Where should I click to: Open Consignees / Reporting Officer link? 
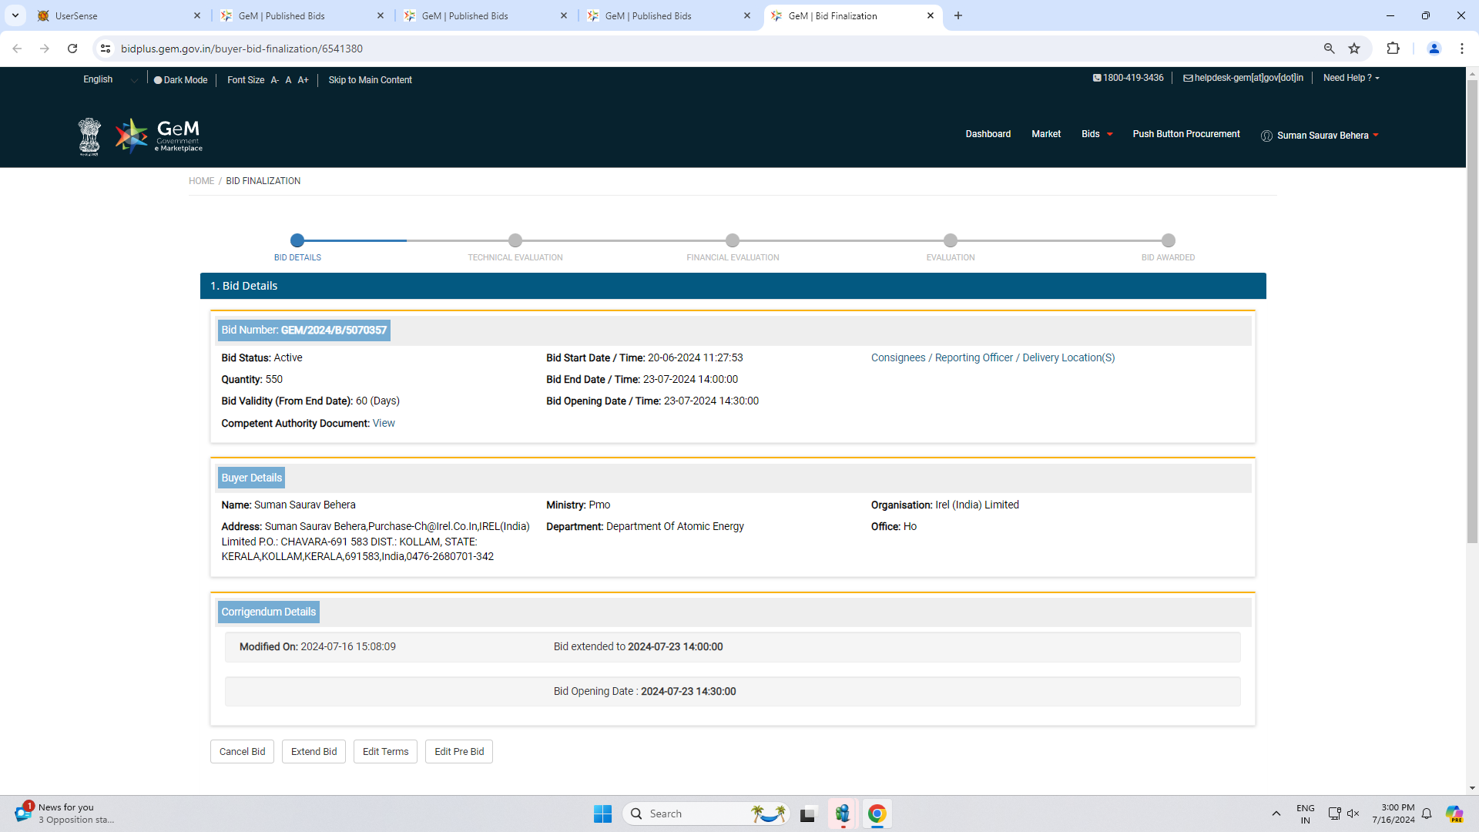tap(992, 357)
